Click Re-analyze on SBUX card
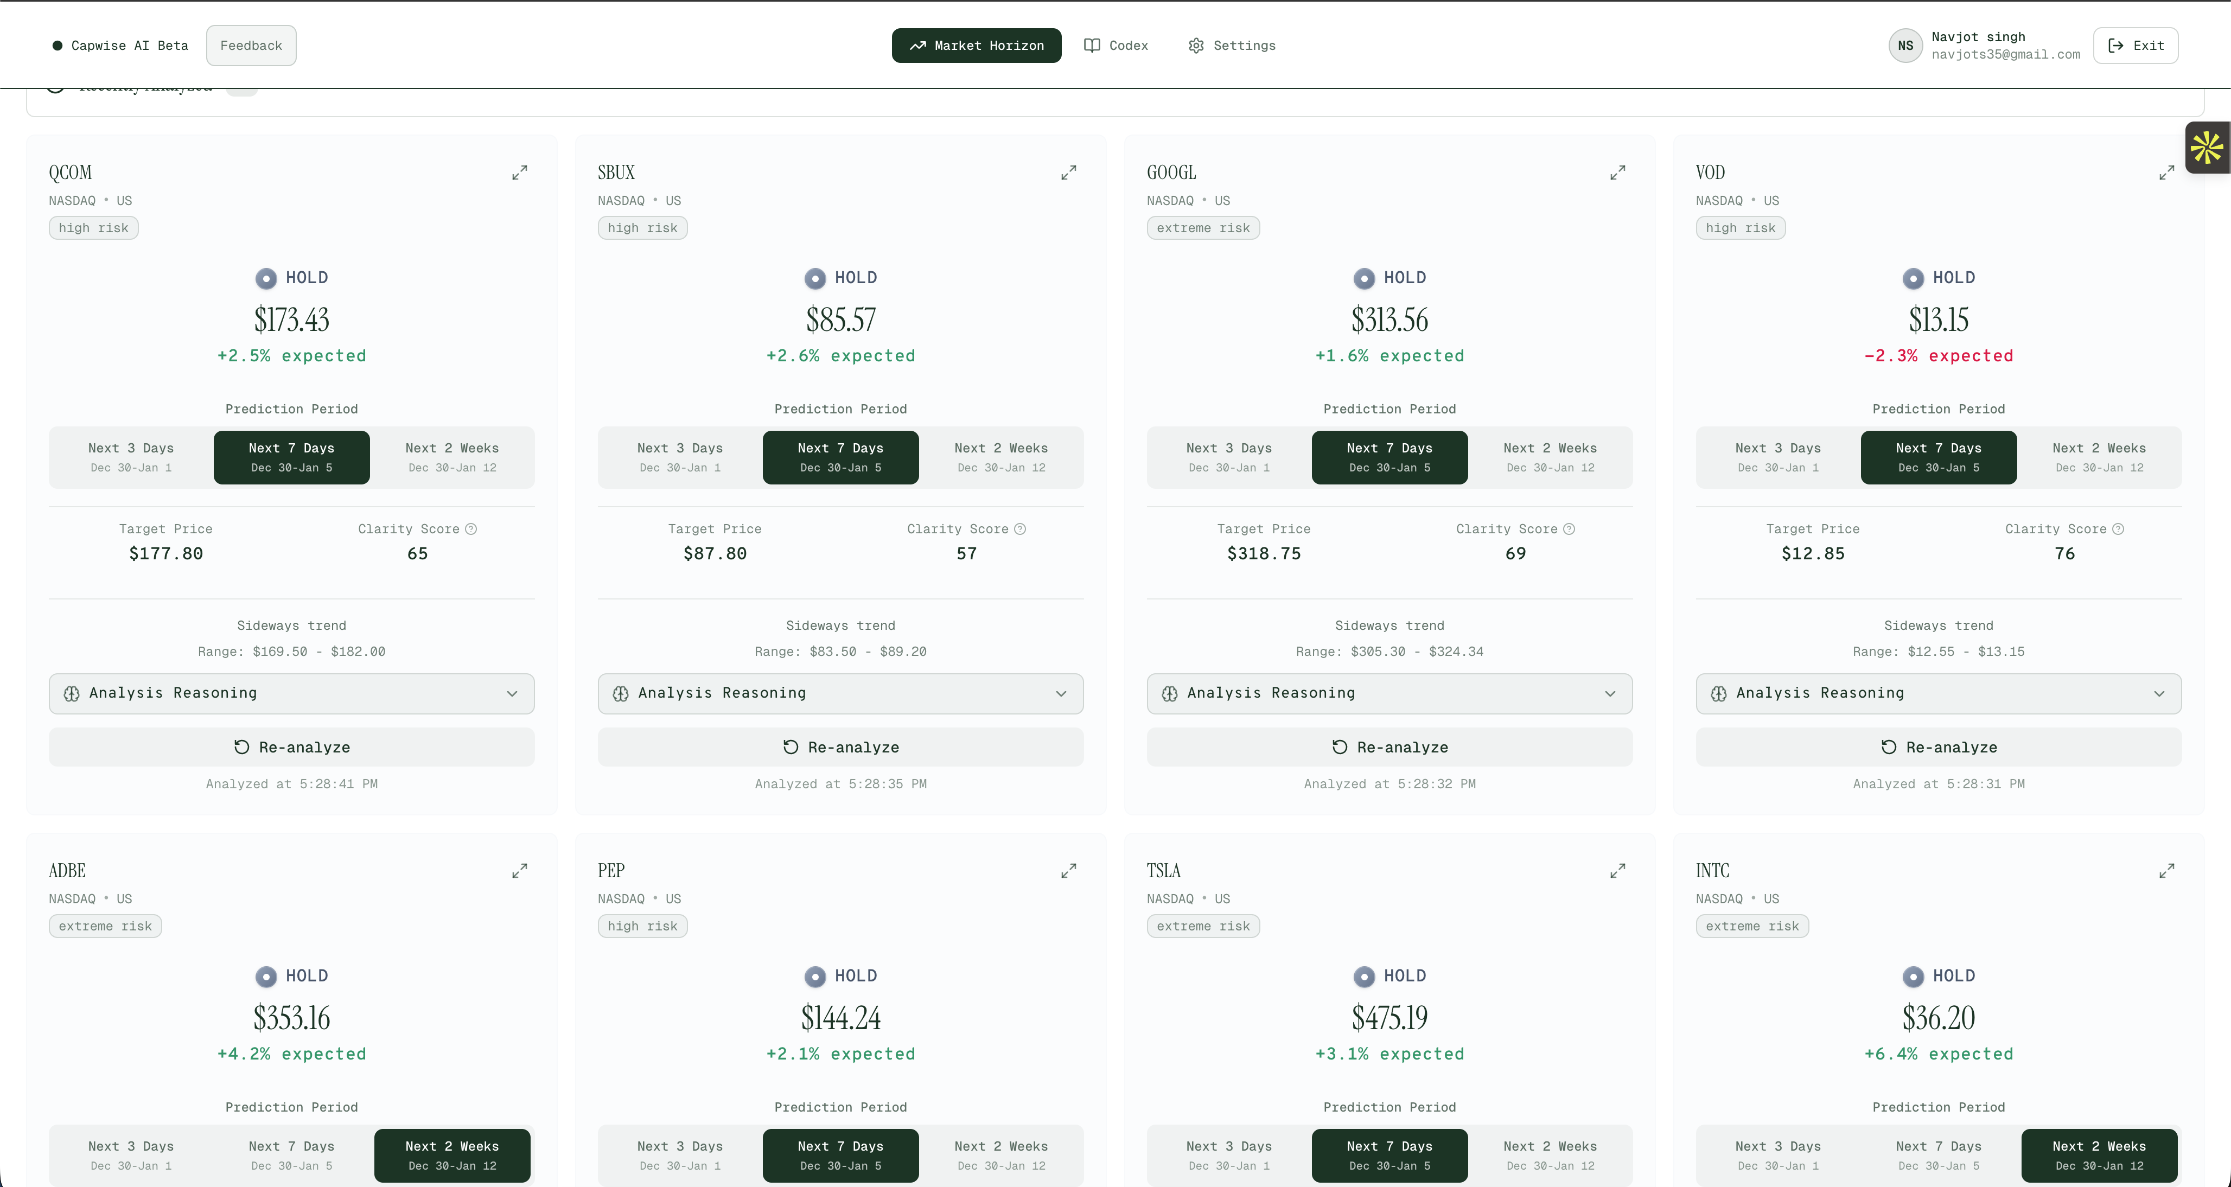This screenshot has width=2231, height=1187. click(x=840, y=747)
